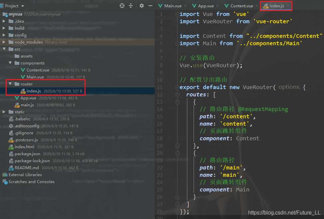This screenshot has height=219, width=324.
Task: Click the package-lock.json file icon
Action: click(x=11, y=161)
